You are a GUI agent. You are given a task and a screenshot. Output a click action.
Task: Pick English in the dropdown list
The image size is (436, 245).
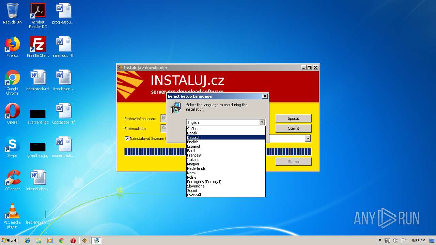tap(226, 142)
